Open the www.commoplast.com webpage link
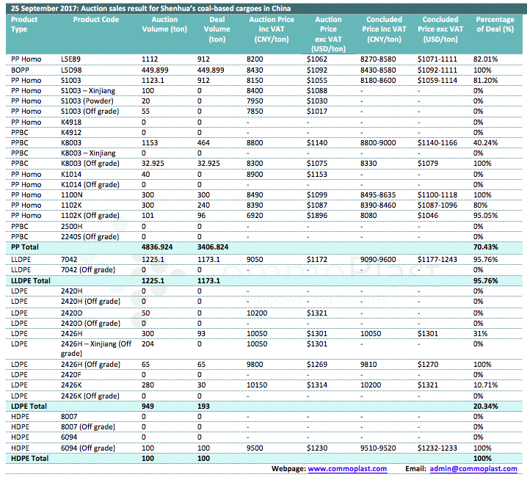Image resolution: width=527 pixels, height=480 pixels. (x=347, y=469)
